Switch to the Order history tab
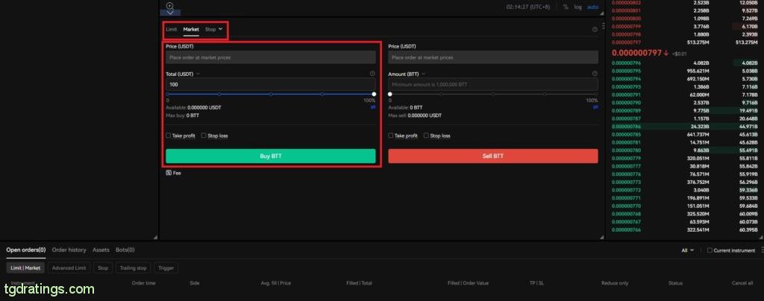 pyautogui.click(x=69, y=250)
